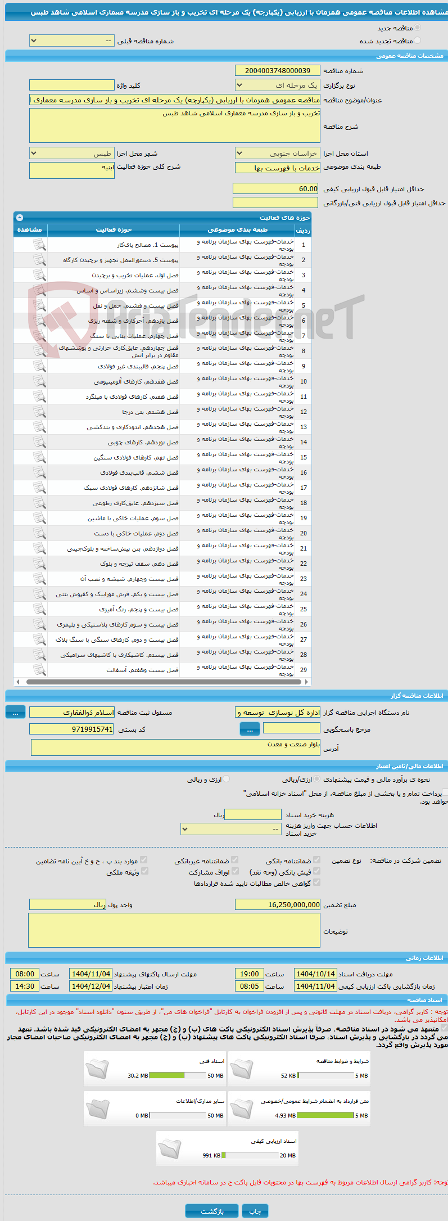This screenshot has height=1221, width=448.
Task: Select مناقصه تجدید شده radio button
Action: pos(417,40)
